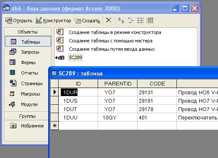The width and height of the screenshot is (218, 158).
Task: Click the cell with ID 1DUR
Action: 78,92
